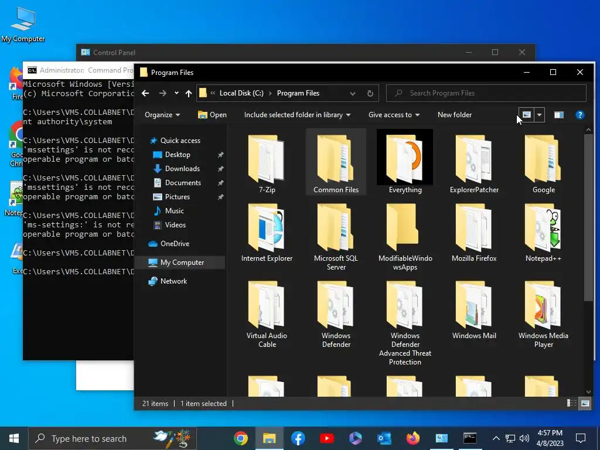Screen dimensions: 600x450
Task: Select the Windows Defender folder
Action: tap(336, 314)
